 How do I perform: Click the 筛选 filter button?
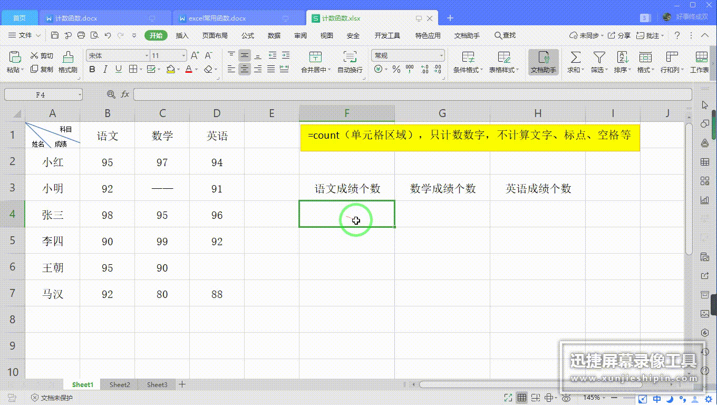599,62
